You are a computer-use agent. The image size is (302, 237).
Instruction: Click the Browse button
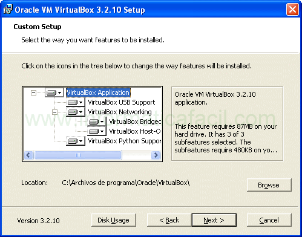tap(269, 185)
